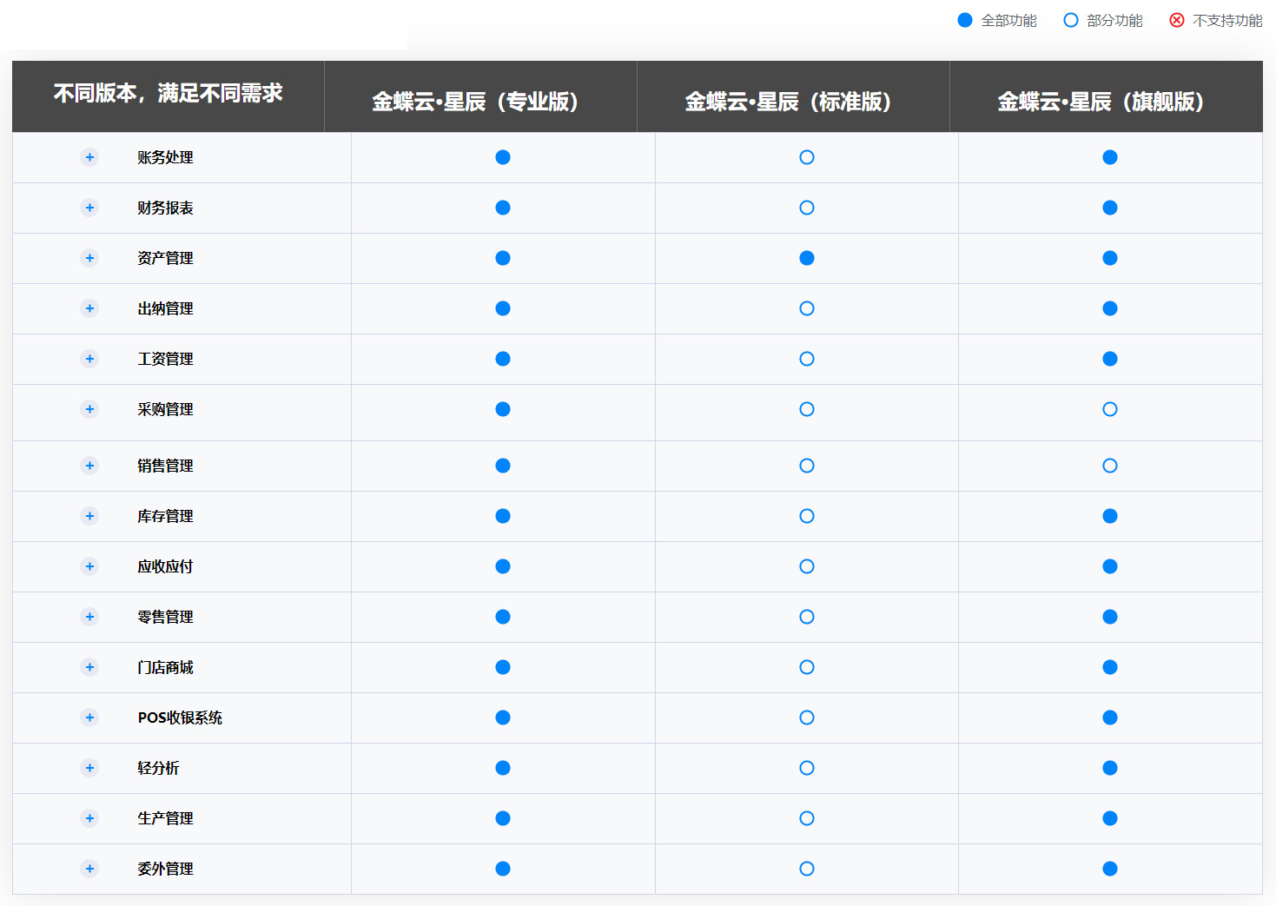Click 库存管理 filled dot under 旗舰版

(x=1110, y=516)
